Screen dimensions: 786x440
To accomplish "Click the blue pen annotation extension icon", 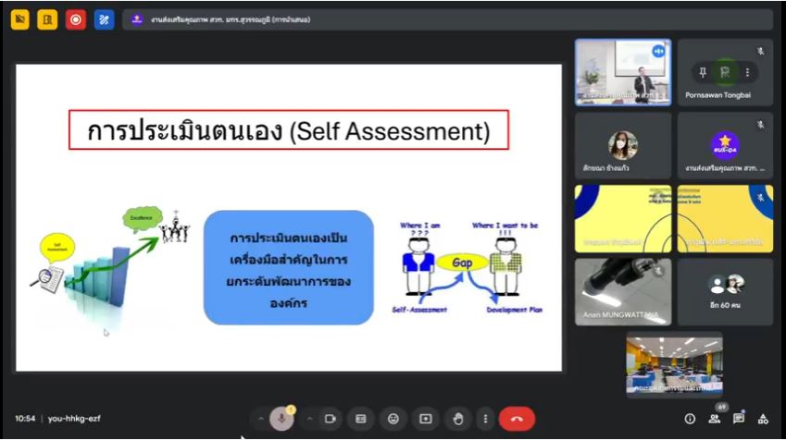I will (104, 19).
